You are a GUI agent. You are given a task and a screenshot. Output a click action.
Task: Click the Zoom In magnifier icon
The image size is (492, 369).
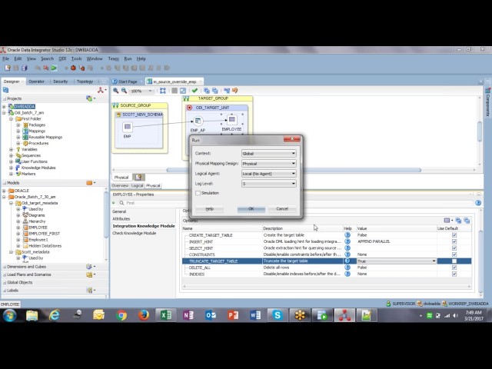pyautogui.click(x=116, y=91)
